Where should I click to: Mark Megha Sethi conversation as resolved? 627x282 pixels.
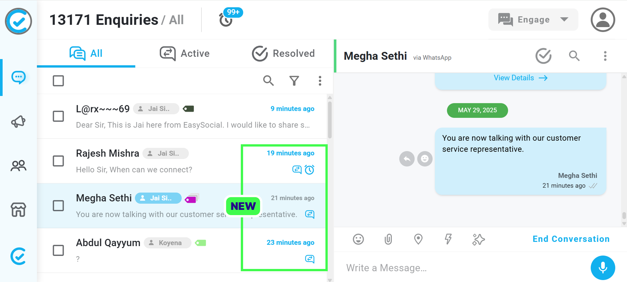pos(543,56)
